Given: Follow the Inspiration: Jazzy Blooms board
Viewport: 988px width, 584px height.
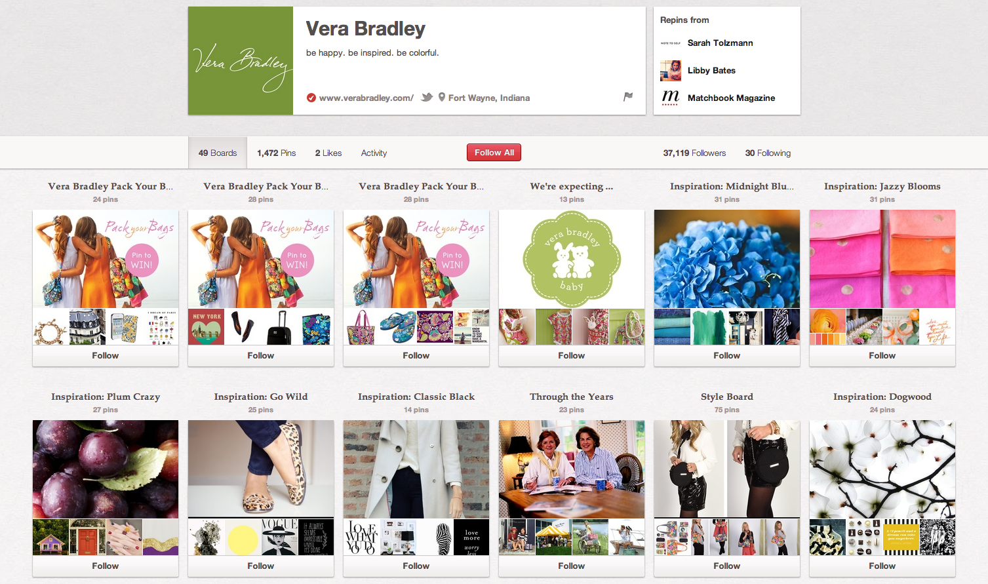Looking at the screenshot, I should point(882,355).
